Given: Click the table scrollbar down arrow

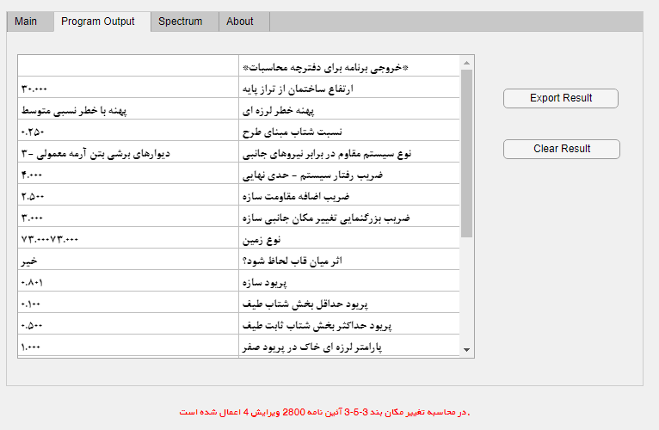Looking at the screenshot, I should coord(467,350).
